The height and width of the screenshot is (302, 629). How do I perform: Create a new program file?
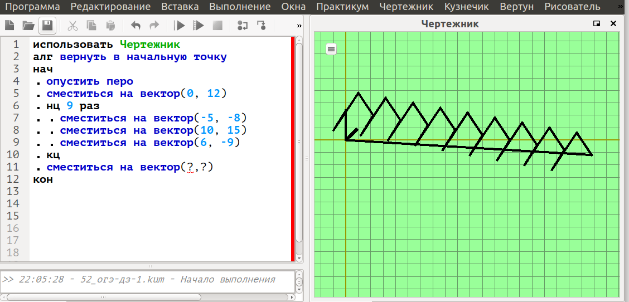click(9, 26)
